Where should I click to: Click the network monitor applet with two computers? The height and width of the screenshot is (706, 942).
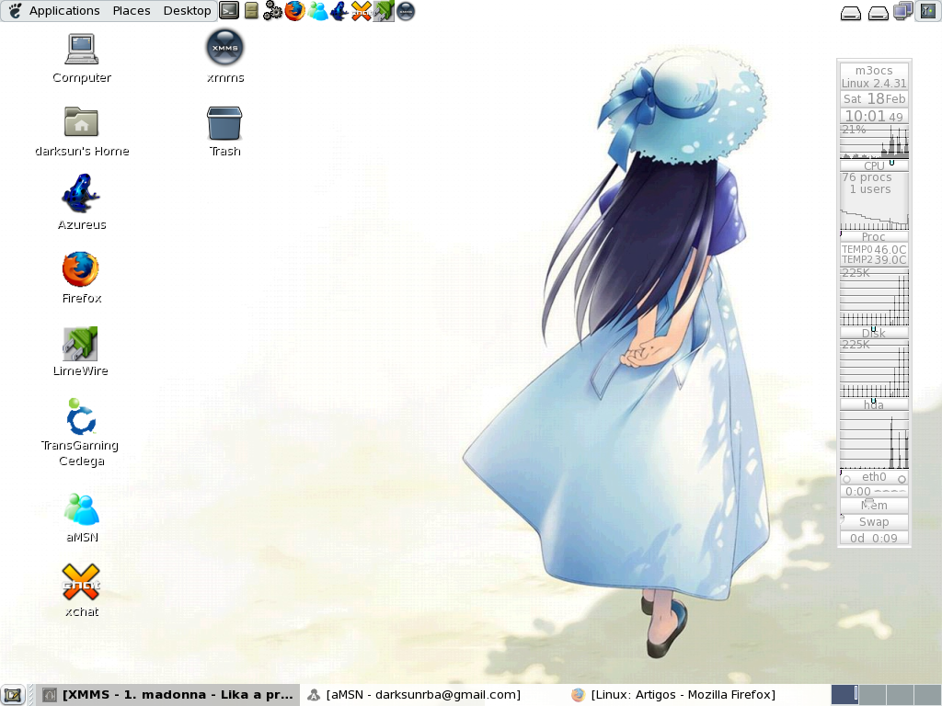[903, 11]
